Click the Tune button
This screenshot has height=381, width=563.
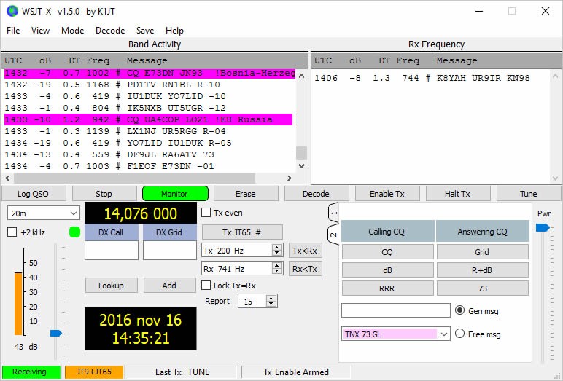coord(529,194)
